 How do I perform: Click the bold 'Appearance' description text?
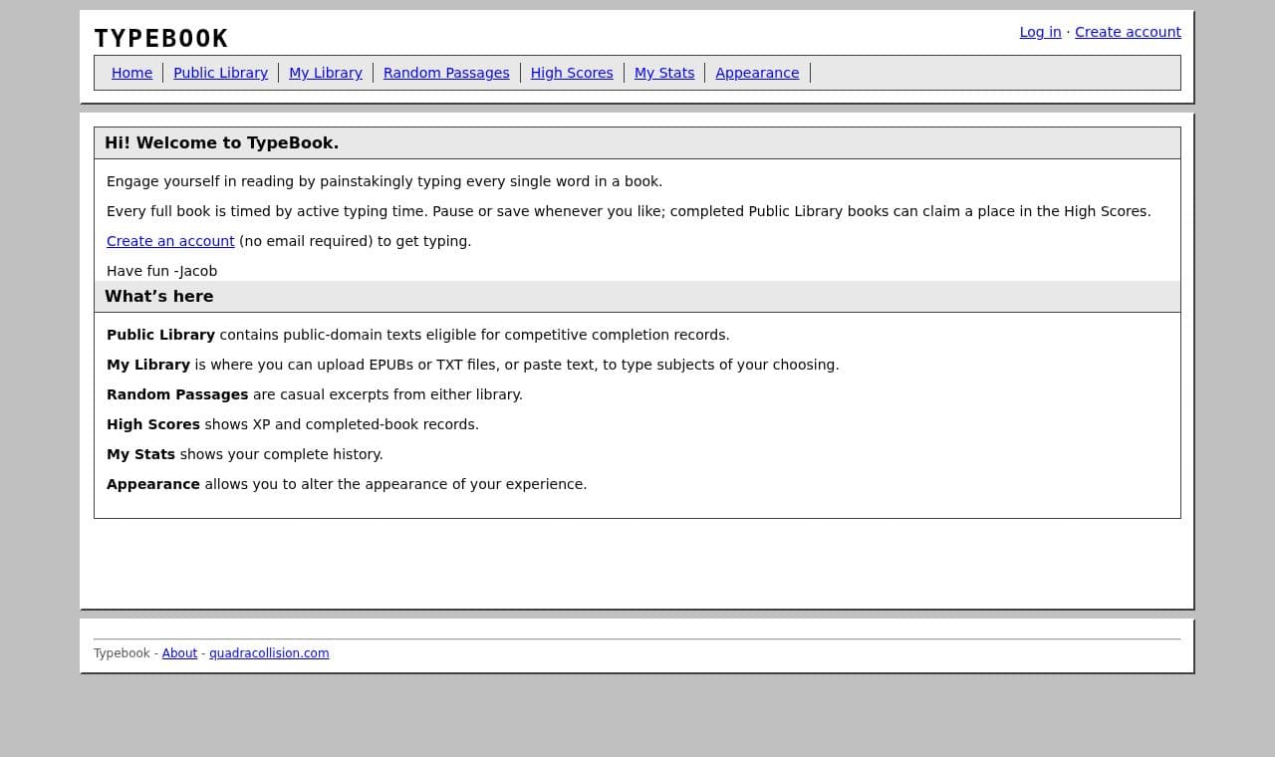point(153,484)
